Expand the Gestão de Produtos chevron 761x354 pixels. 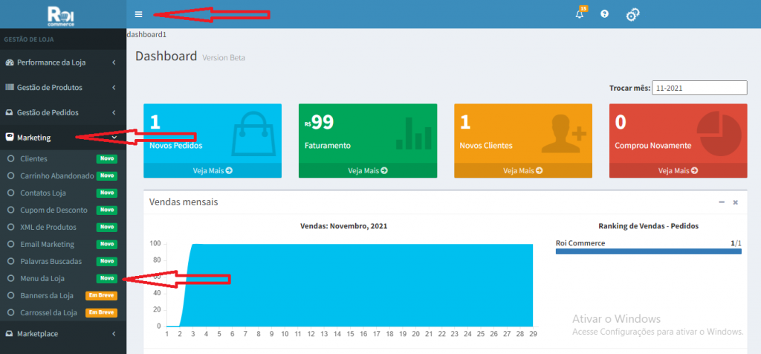coord(114,88)
